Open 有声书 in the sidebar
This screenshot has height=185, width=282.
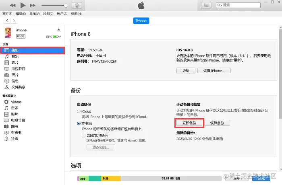point(16,133)
